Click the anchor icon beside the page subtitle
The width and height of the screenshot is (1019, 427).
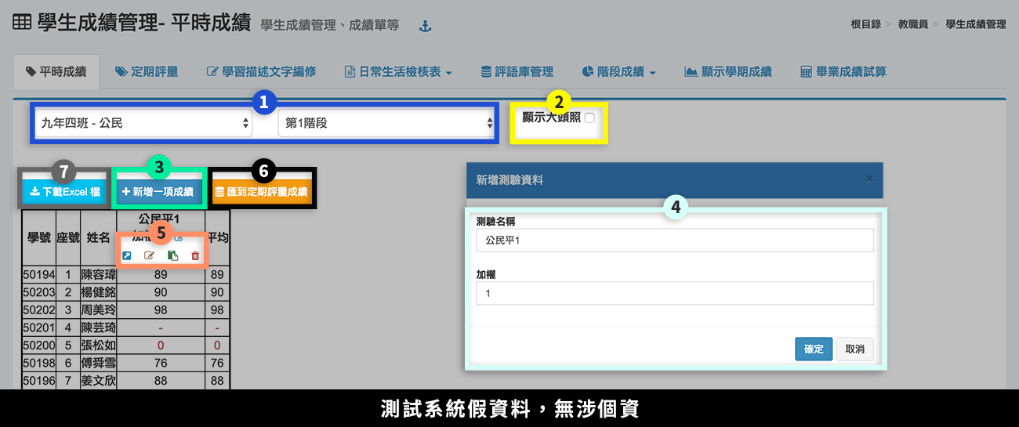(x=426, y=27)
